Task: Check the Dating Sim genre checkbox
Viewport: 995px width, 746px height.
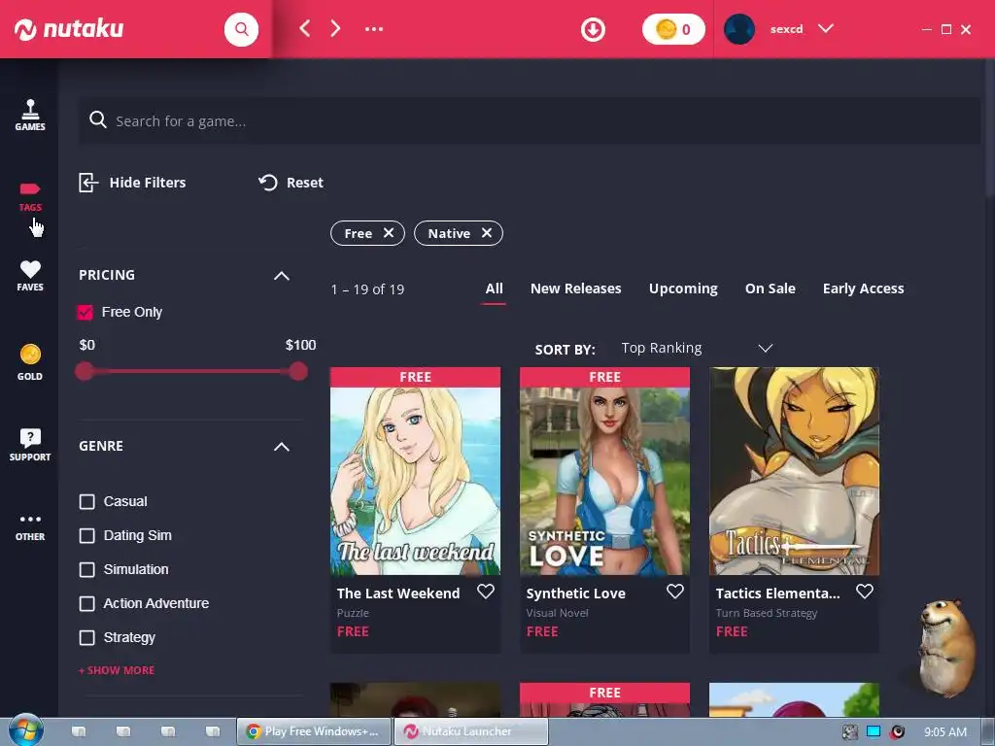Action: (x=86, y=536)
